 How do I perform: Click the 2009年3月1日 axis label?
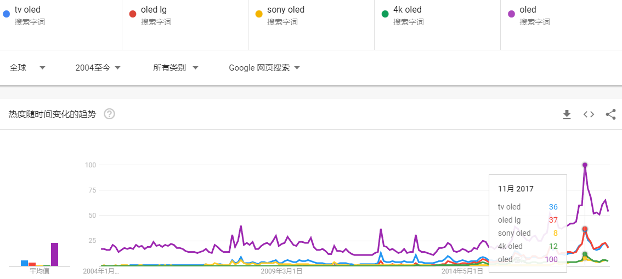(281, 271)
